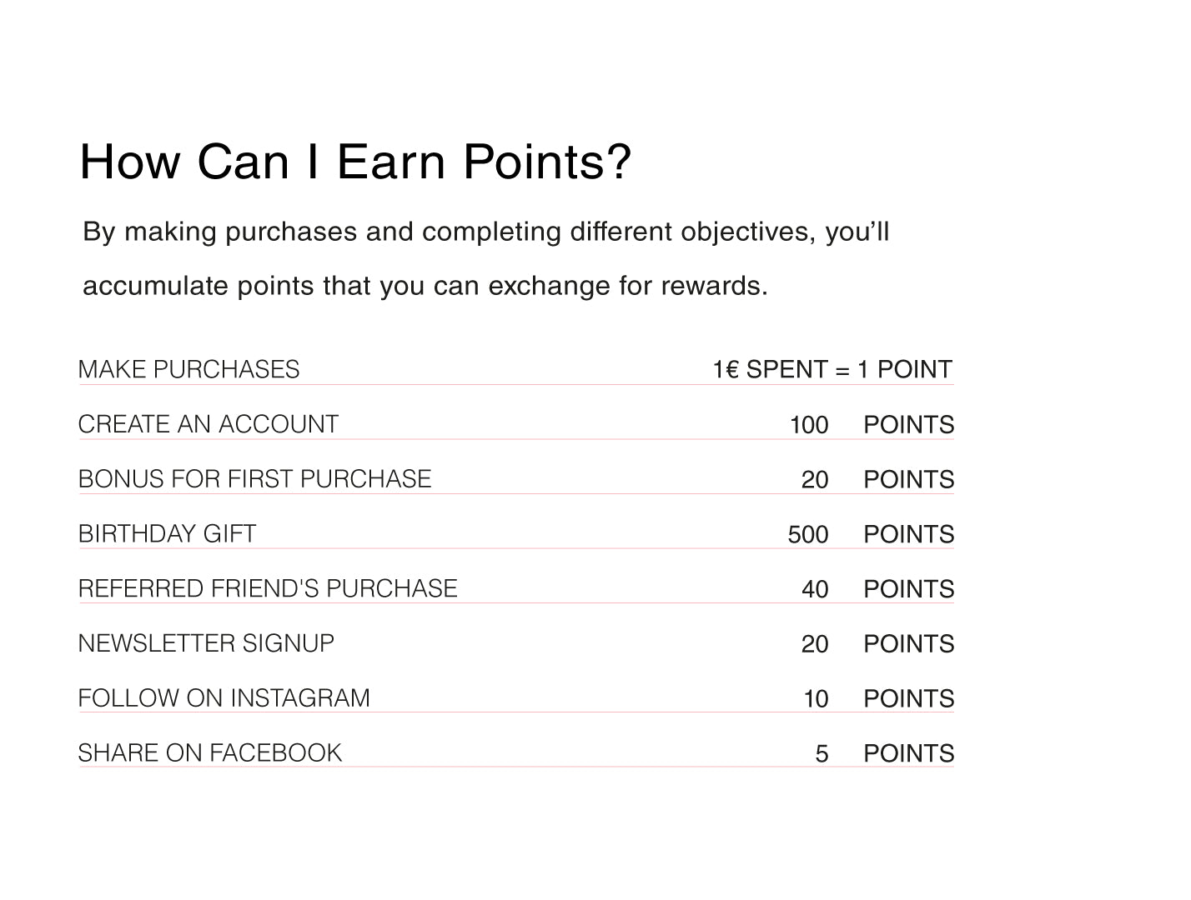The height and width of the screenshot is (900, 1191).
Task: Click the 'accumulate points' description line
Action: pos(425,286)
